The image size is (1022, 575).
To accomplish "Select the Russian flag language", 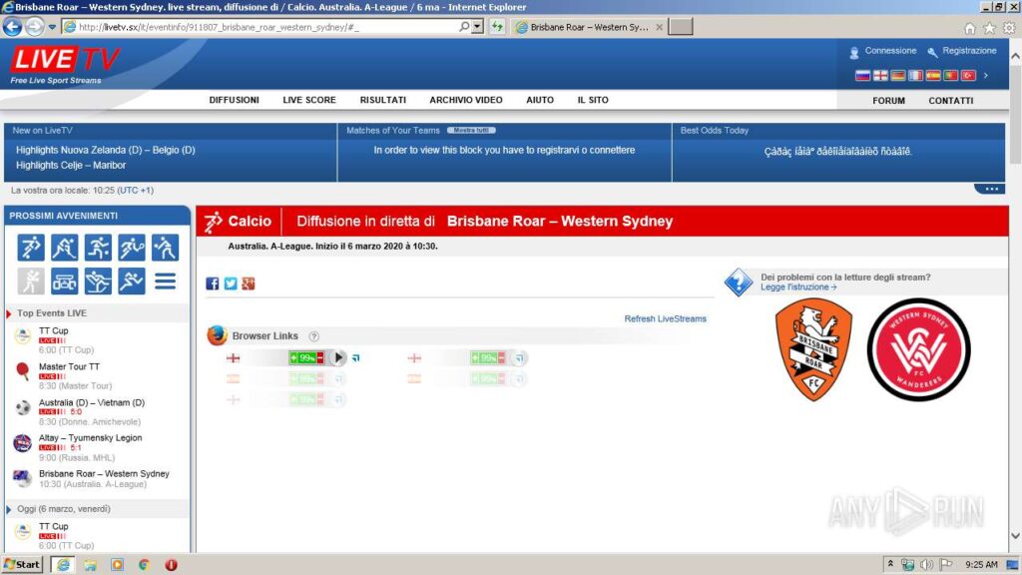I will 862,76.
